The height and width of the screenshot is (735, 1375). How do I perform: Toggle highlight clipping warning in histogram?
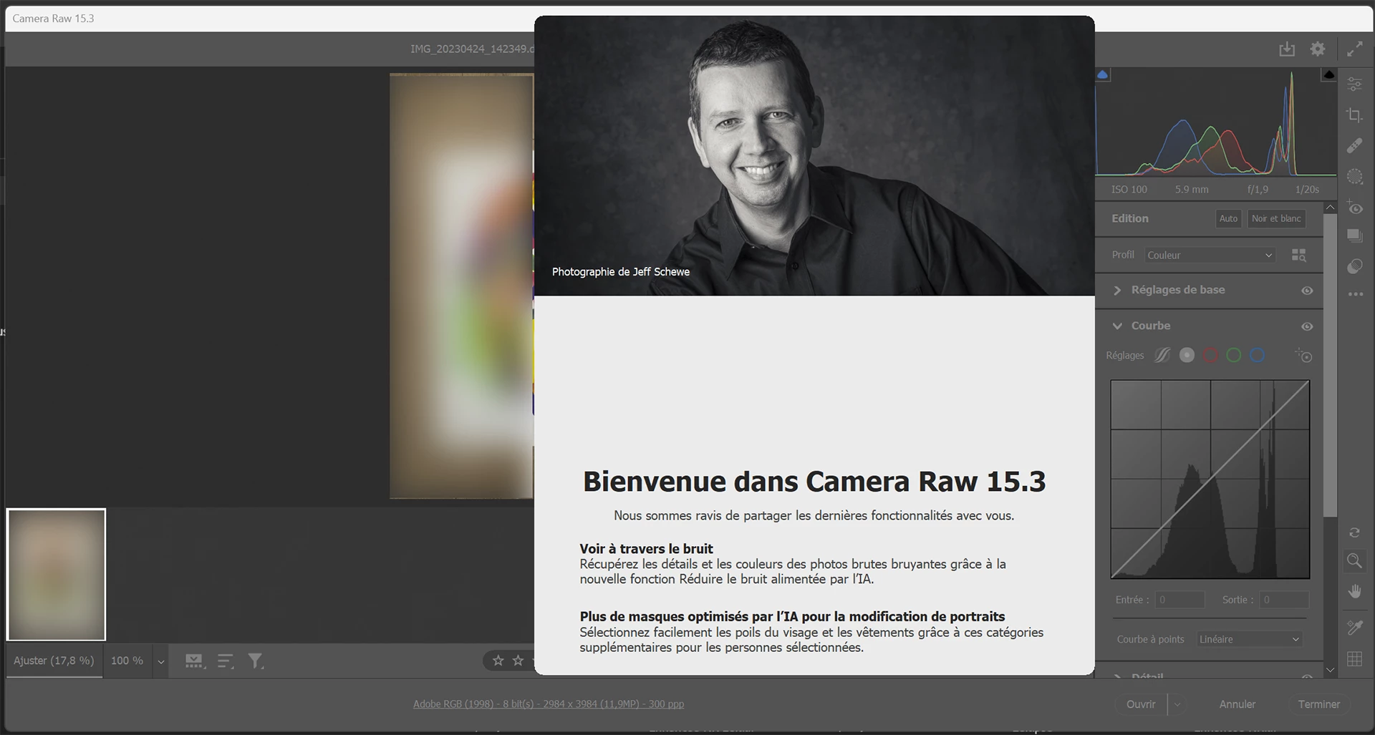[x=1329, y=74]
